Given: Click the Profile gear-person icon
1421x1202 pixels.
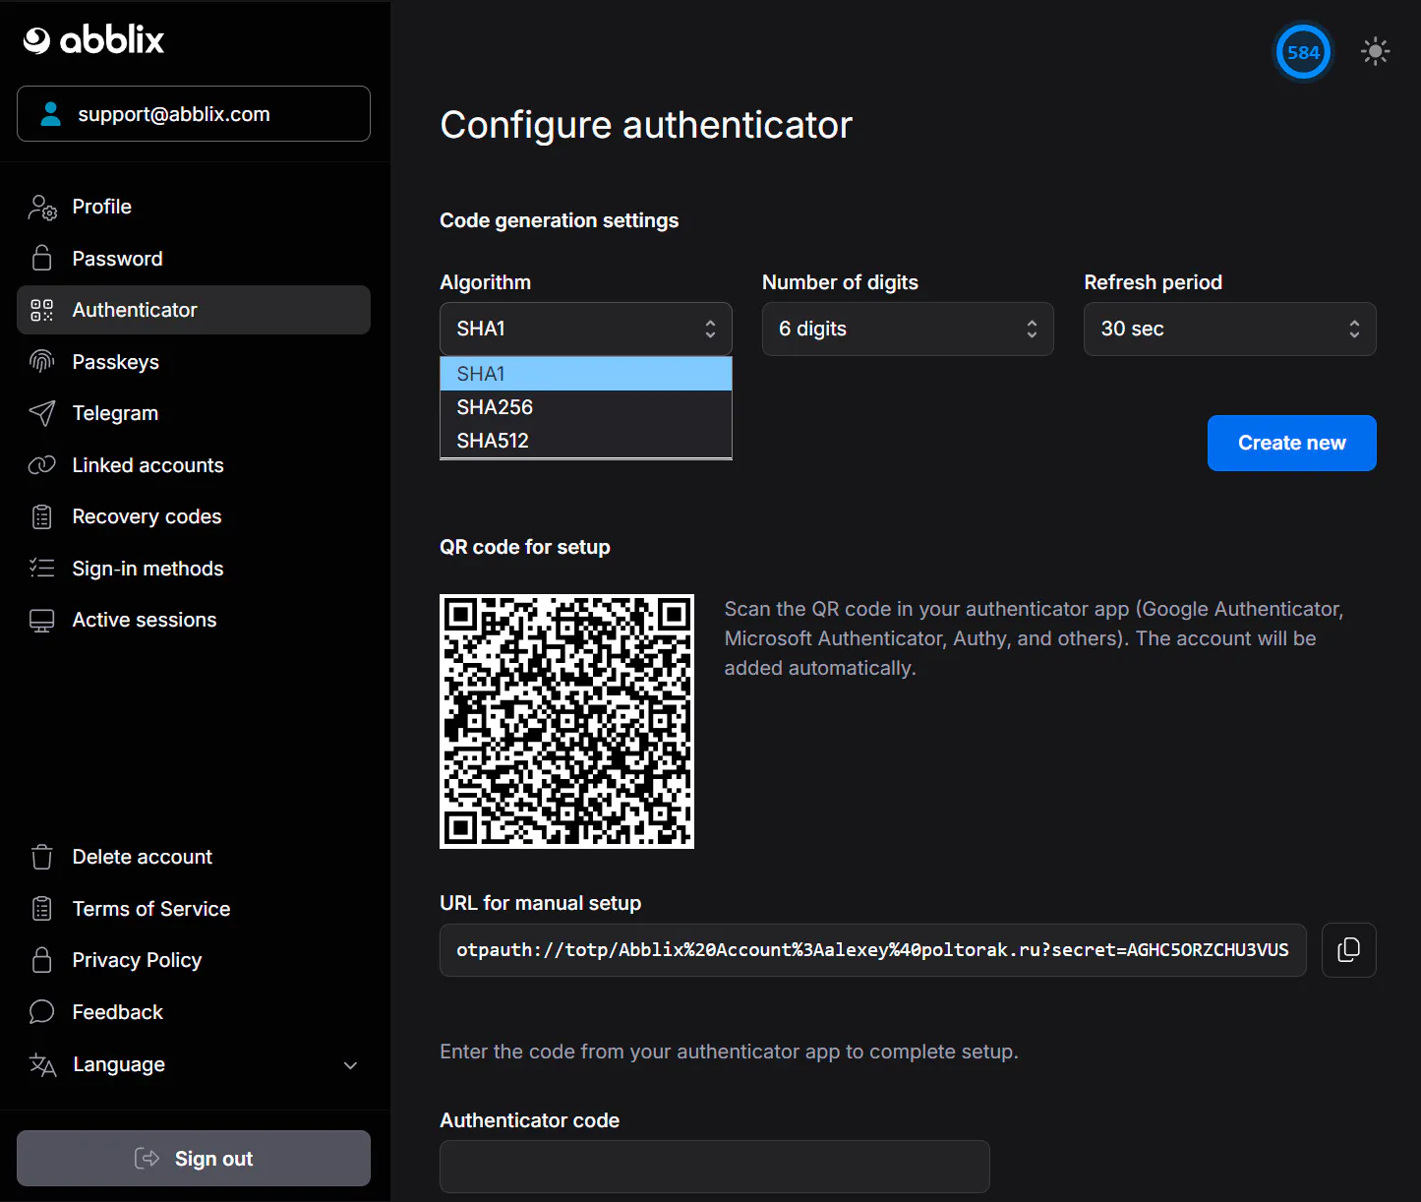Looking at the screenshot, I should tap(41, 207).
